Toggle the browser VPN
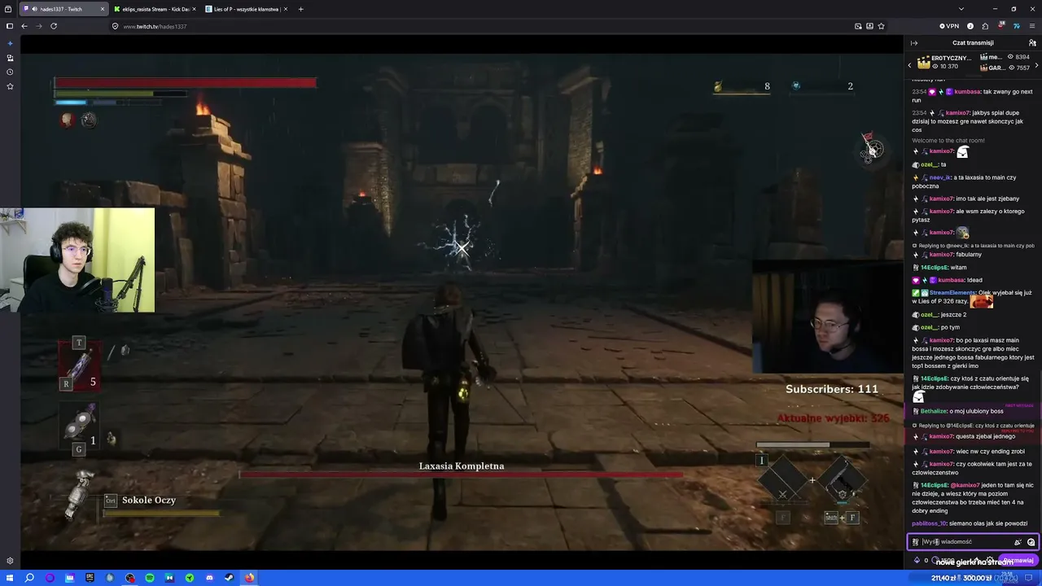The image size is (1042, 586). click(x=949, y=26)
